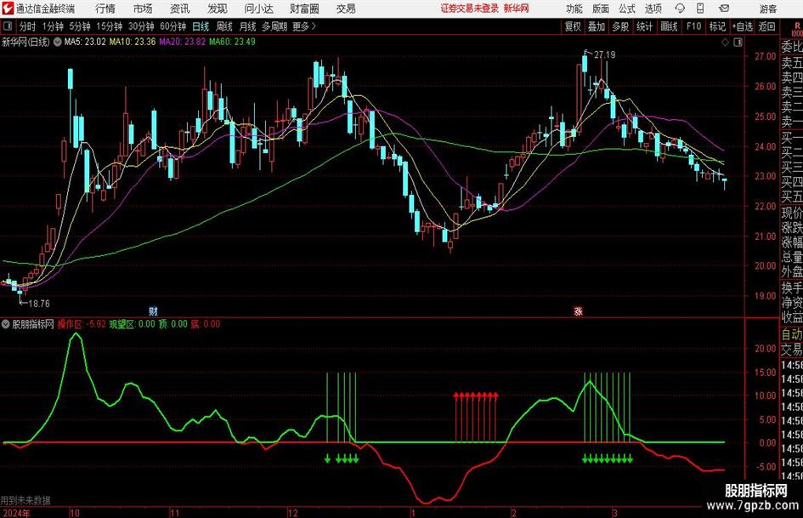Open the 资讯 menu

[180, 9]
